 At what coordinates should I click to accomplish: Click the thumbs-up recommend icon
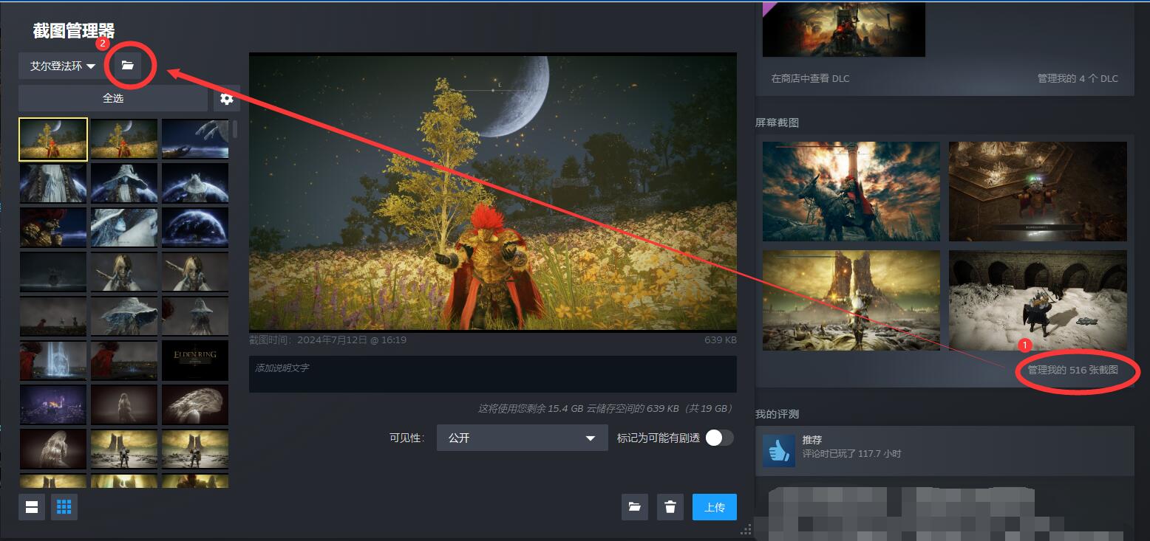tap(778, 450)
